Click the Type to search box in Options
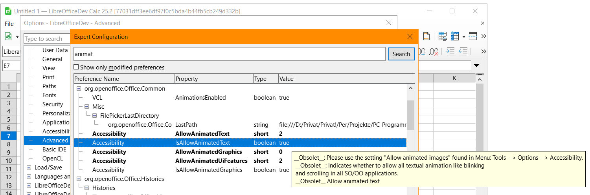The image size is (590, 195). click(47, 39)
